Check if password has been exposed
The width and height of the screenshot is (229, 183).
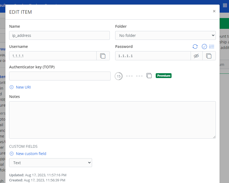click(x=204, y=47)
